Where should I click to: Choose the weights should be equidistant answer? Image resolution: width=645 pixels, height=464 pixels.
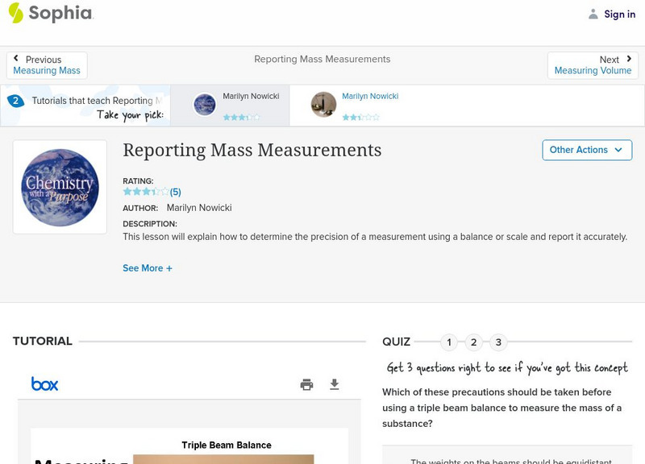pyautogui.click(x=508, y=460)
